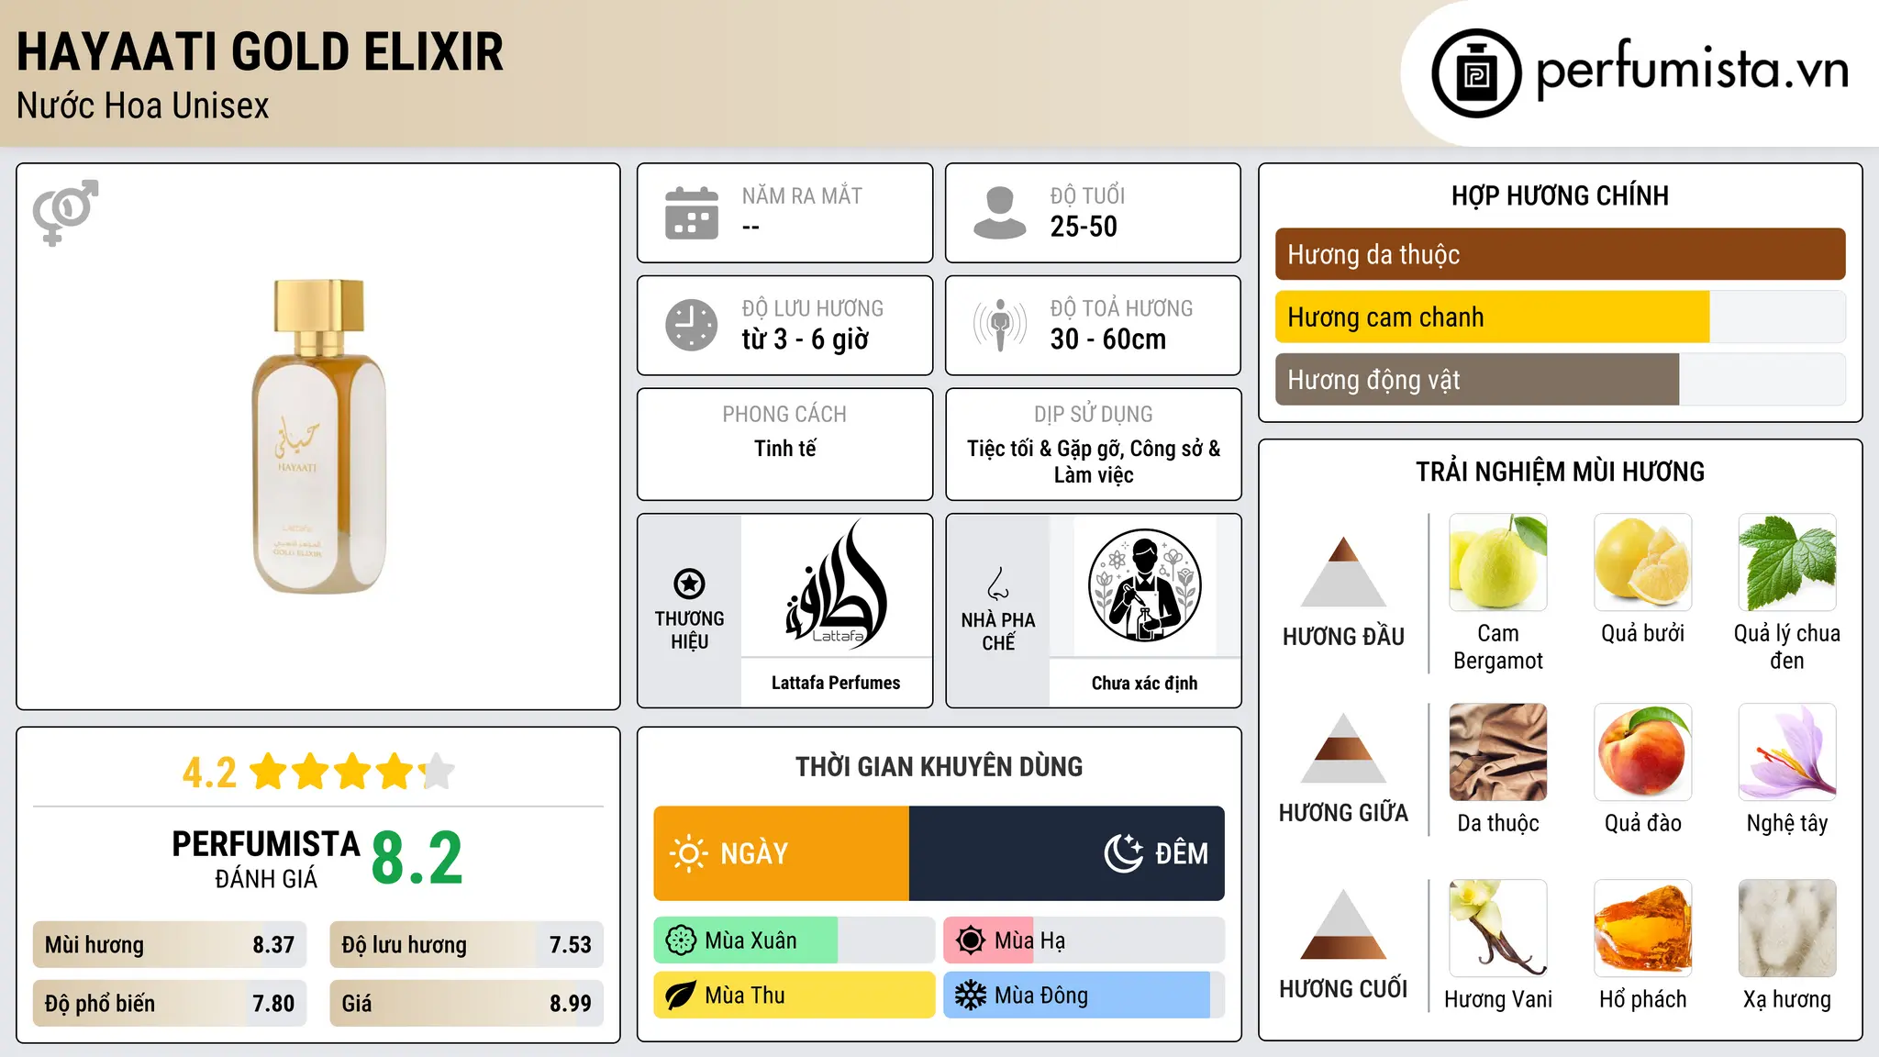Click the perfumista.vn perfume bottle logo icon
Viewport: 1879px width, 1057px height.
tap(1476, 73)
